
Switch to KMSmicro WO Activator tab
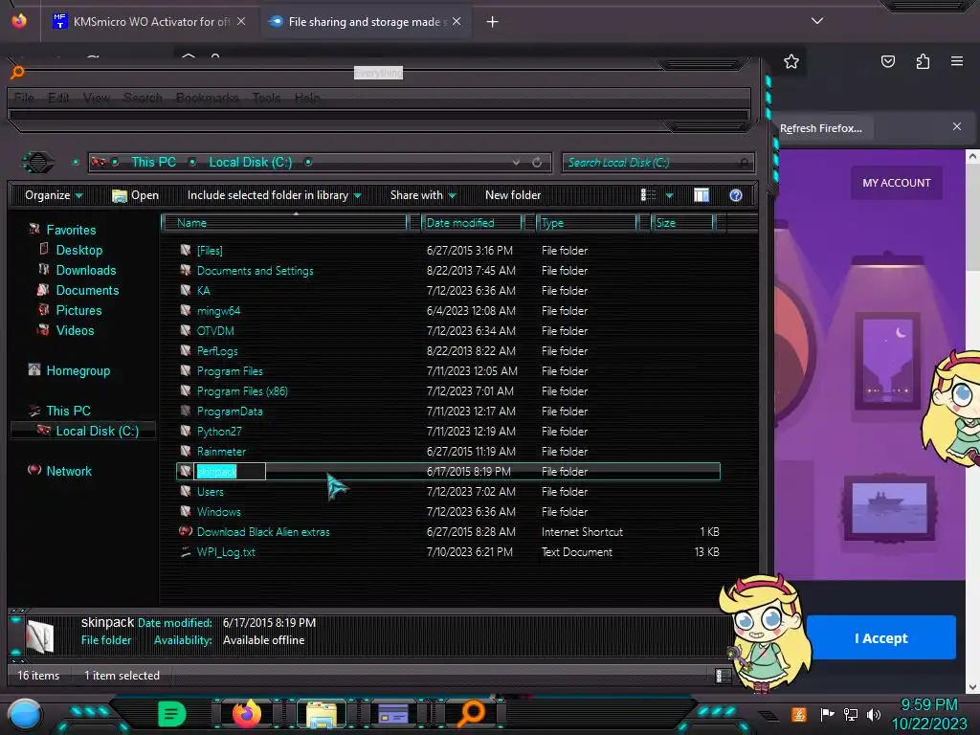[x=149, y=21]
